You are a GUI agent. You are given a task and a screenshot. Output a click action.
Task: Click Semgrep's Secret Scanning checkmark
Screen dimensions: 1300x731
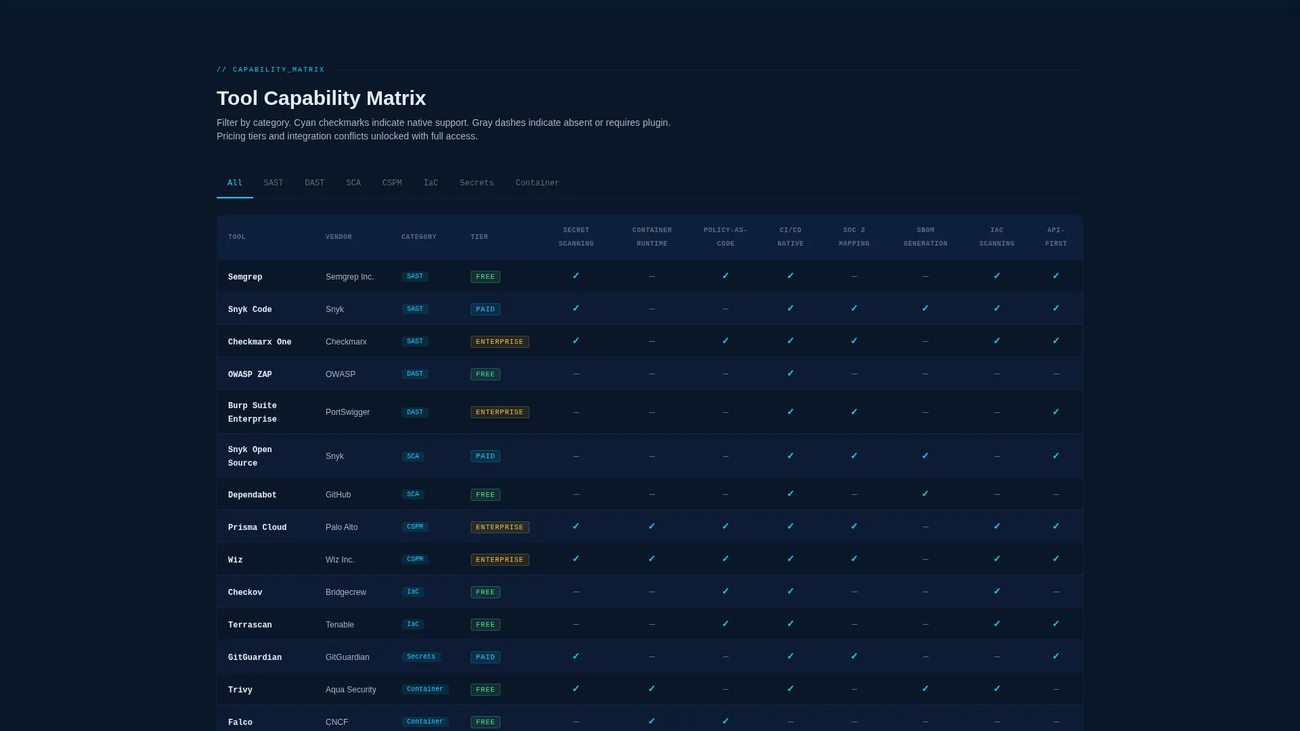(x=576, y=276)
